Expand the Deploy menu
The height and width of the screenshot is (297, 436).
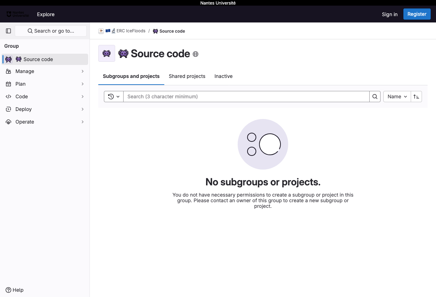click(45, 109)
